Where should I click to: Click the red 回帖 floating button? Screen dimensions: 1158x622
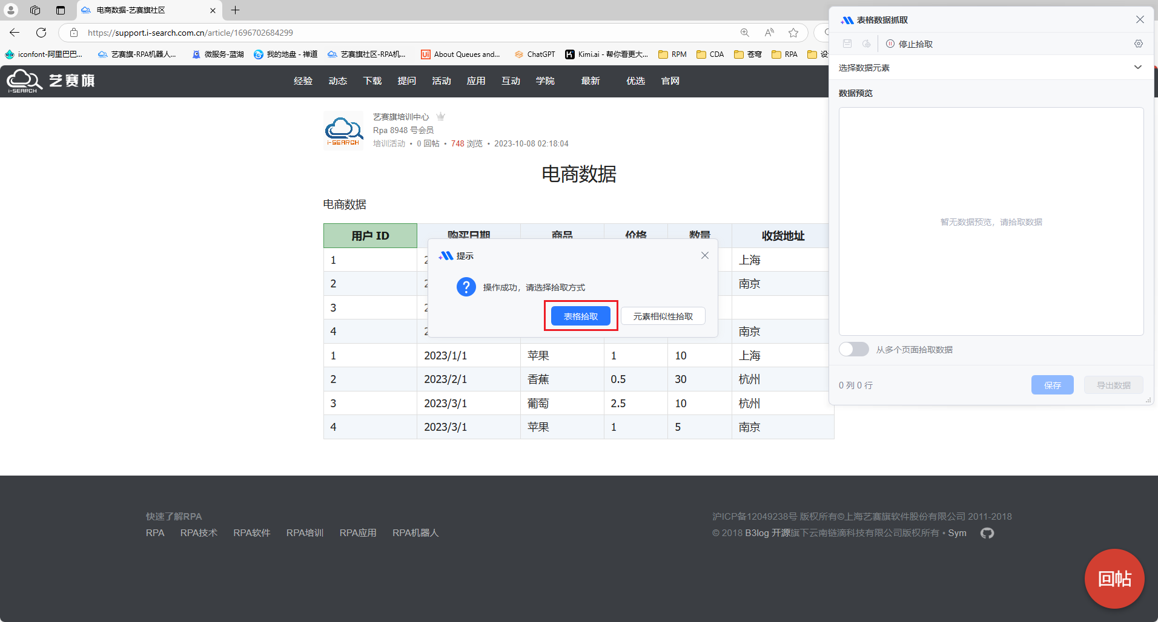click(x=1114, y=578)
